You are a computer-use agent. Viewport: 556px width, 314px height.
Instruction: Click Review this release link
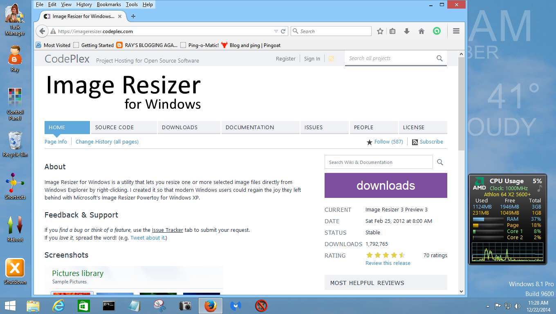(x=388, y=263)
